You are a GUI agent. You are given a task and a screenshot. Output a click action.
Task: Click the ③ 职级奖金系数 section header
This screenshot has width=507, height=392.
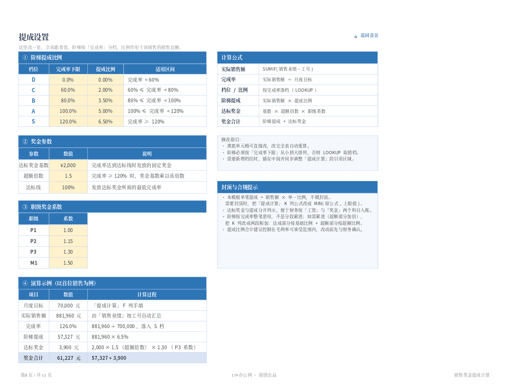coord(112,207)
